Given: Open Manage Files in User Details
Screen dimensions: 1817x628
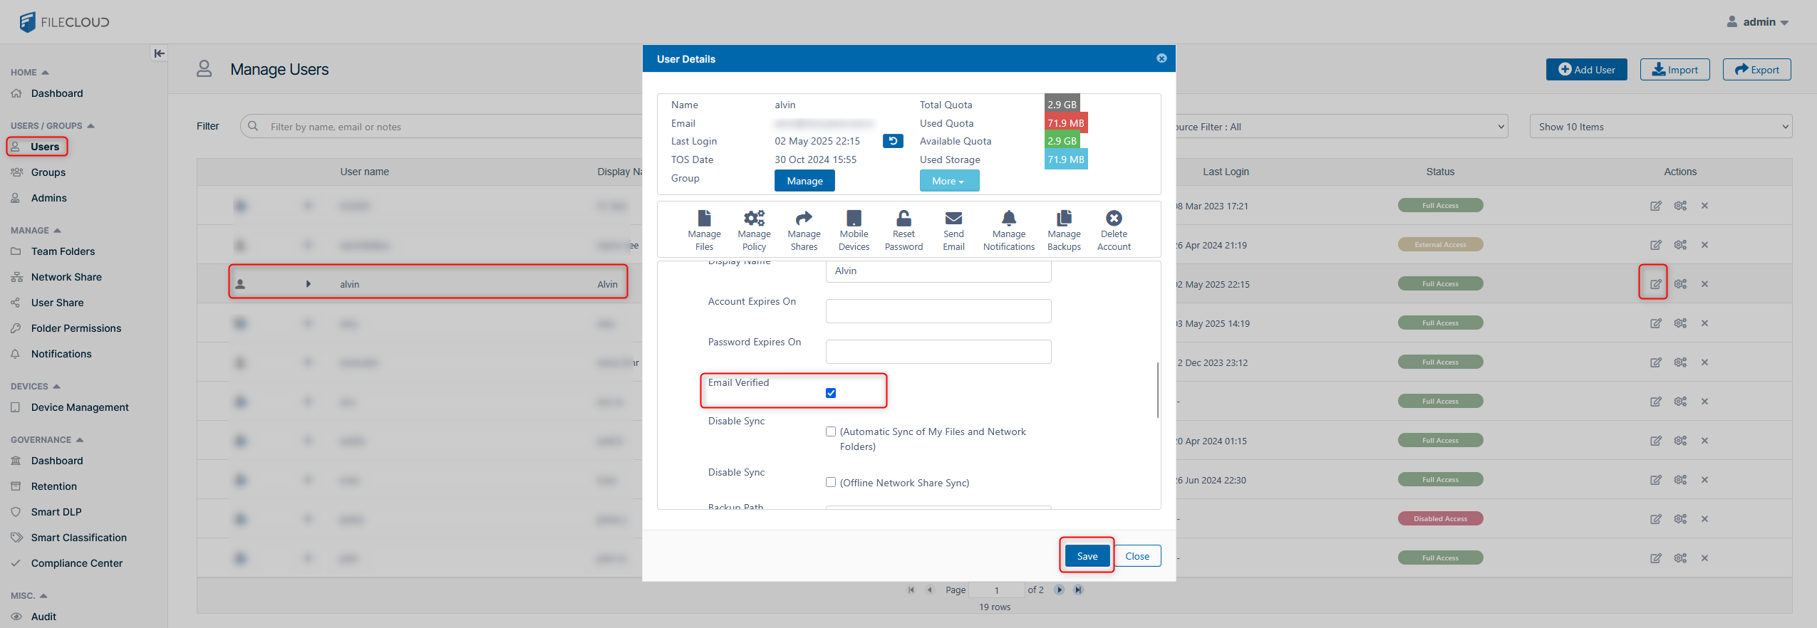Looking at the screenshot, I should pyautogui.click(x=704, y=230).
